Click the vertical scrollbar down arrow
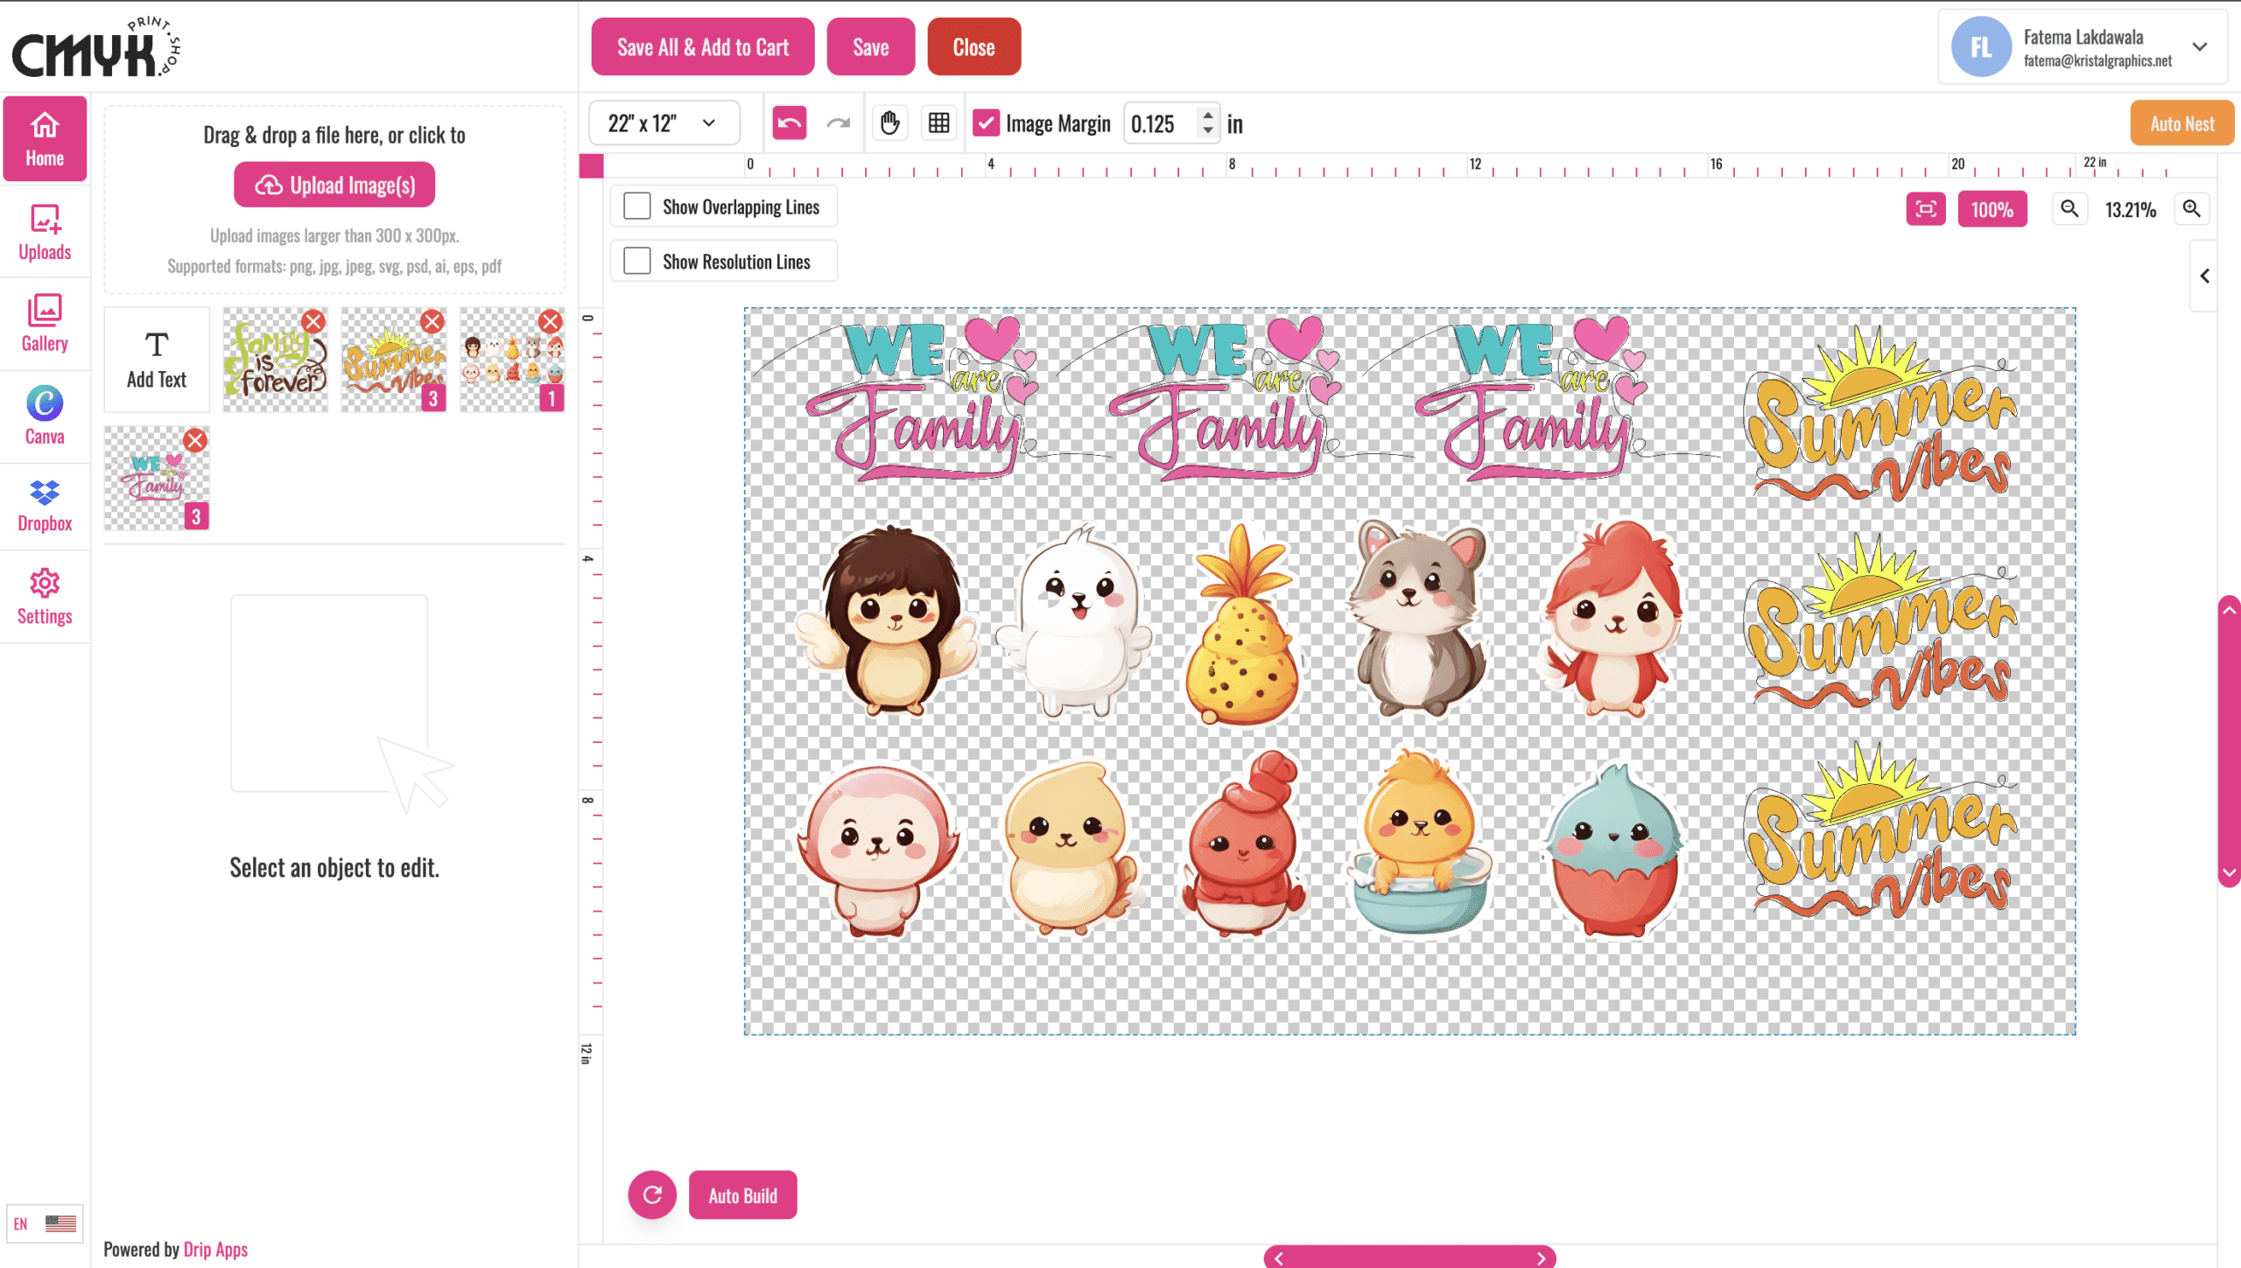This screenshot has height=1268, width=2241. [x=2230, y=873]
